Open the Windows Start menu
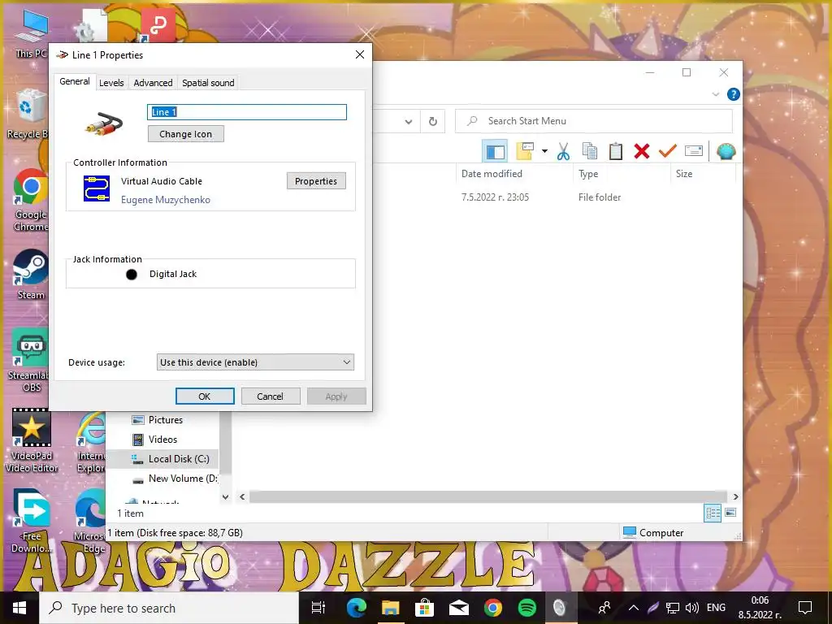Image resolution: width=832 pixels, height=624 pixels. (19, 608)
